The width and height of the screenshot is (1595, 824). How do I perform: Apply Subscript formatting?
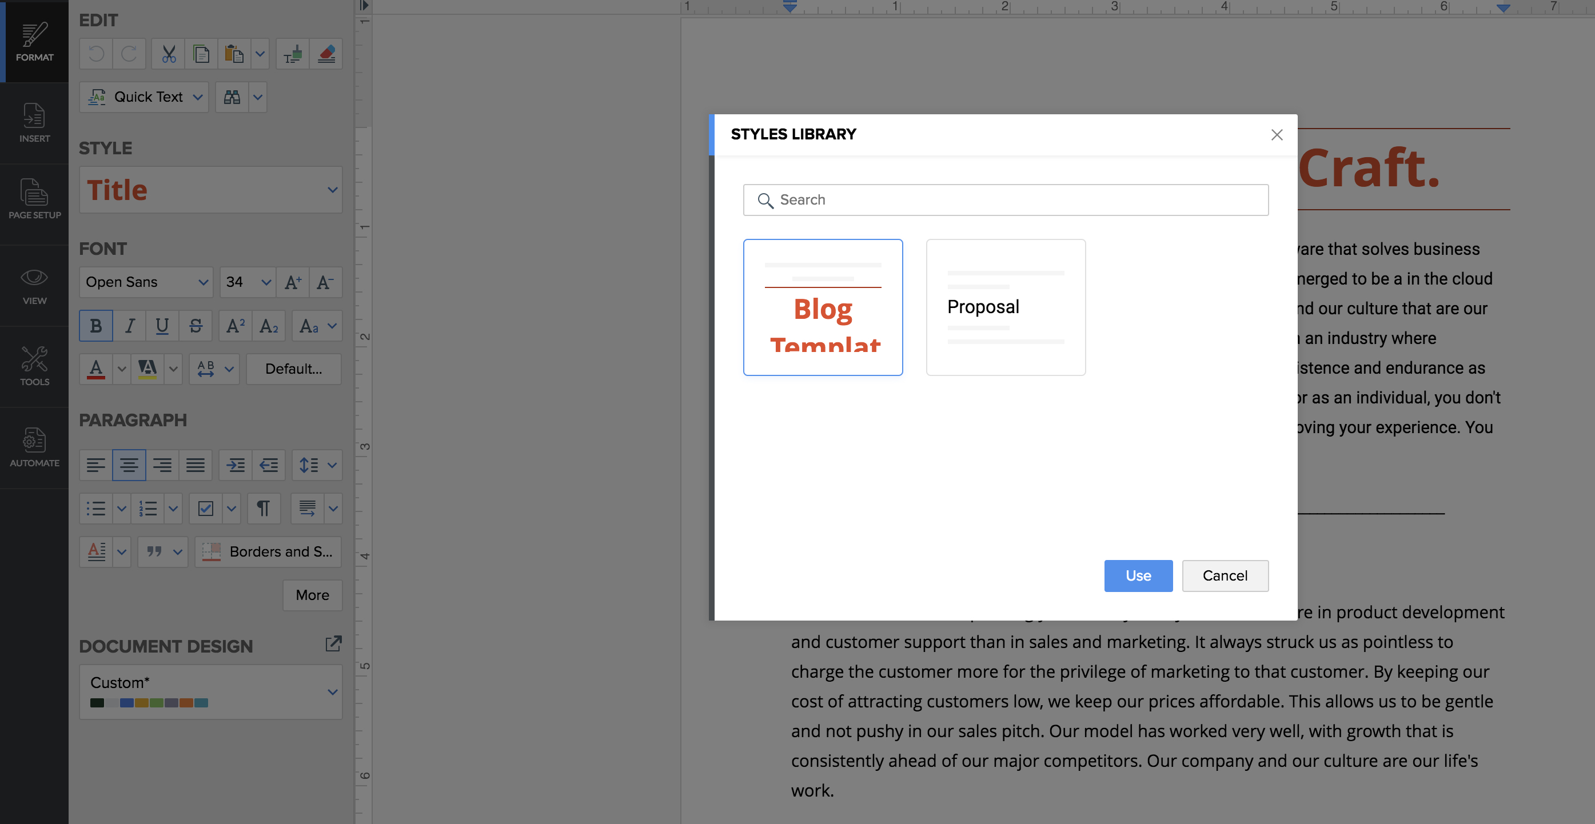[x=269, y=326]
